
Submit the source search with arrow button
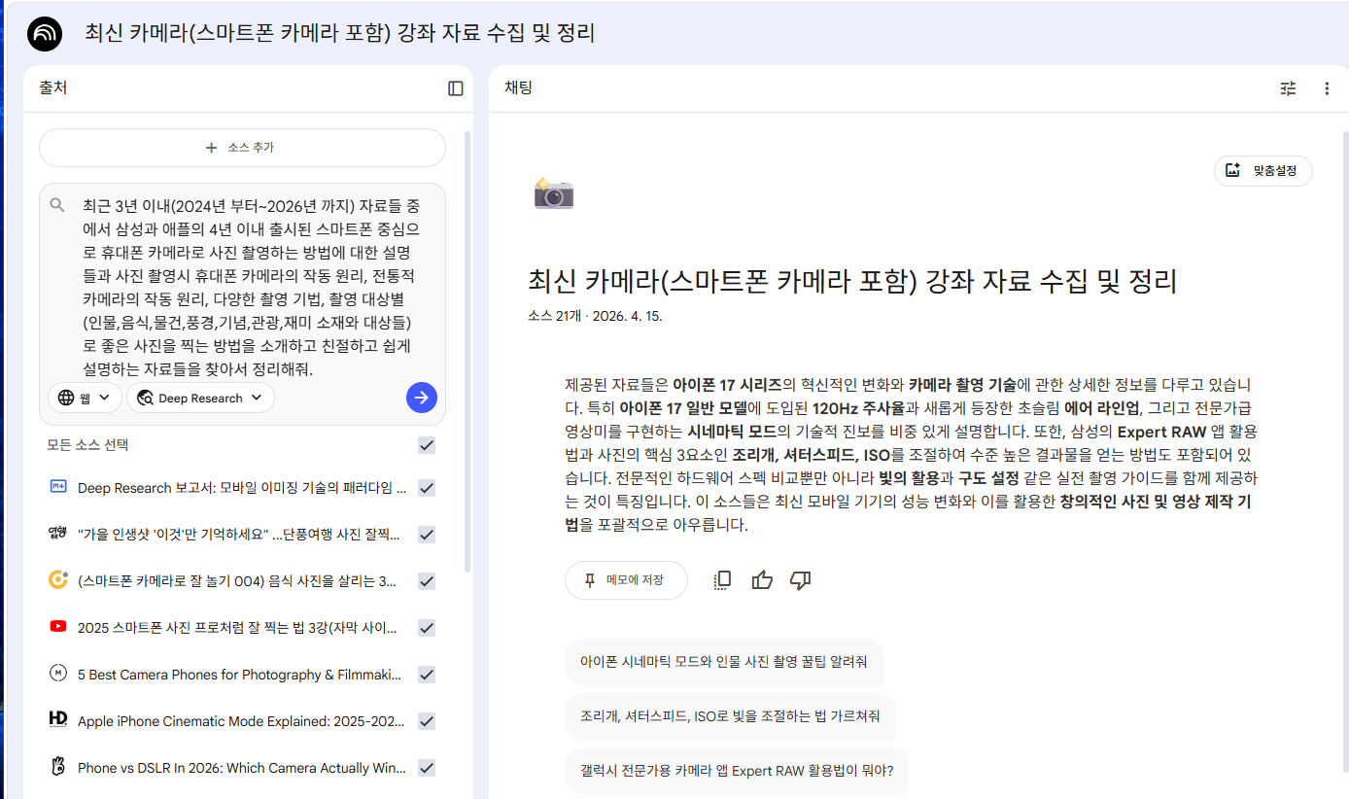[421, 398]
